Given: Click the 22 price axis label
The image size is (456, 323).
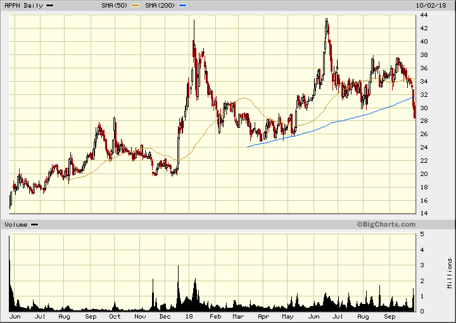Looking at the screenshot, I should click(x=424, y=161).
